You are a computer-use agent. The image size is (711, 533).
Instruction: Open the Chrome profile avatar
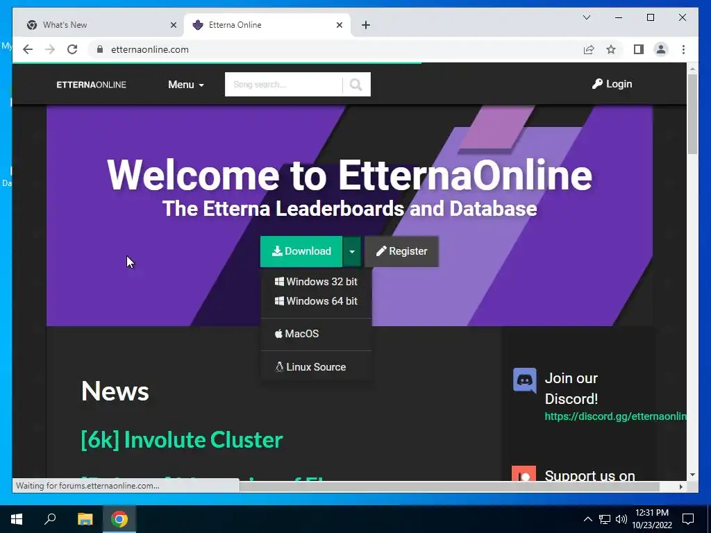point(661,49)
